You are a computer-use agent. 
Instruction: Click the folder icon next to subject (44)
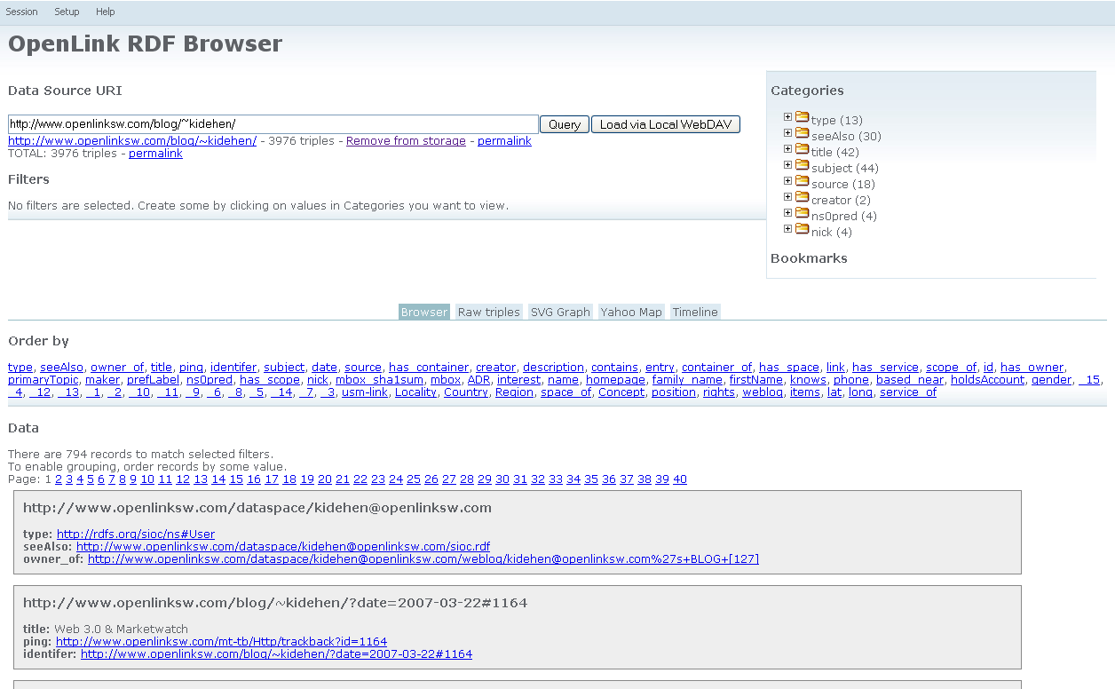pyautogui.click(x=802, y=165)
